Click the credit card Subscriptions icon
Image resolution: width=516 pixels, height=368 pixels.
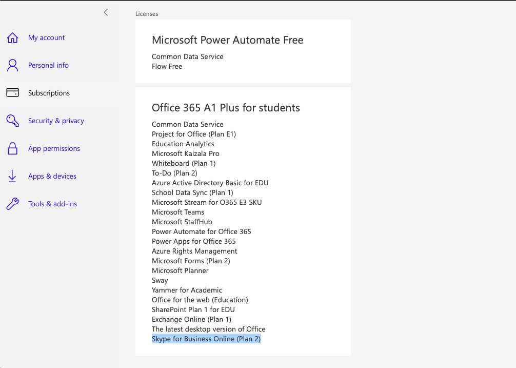click(12, 93)
